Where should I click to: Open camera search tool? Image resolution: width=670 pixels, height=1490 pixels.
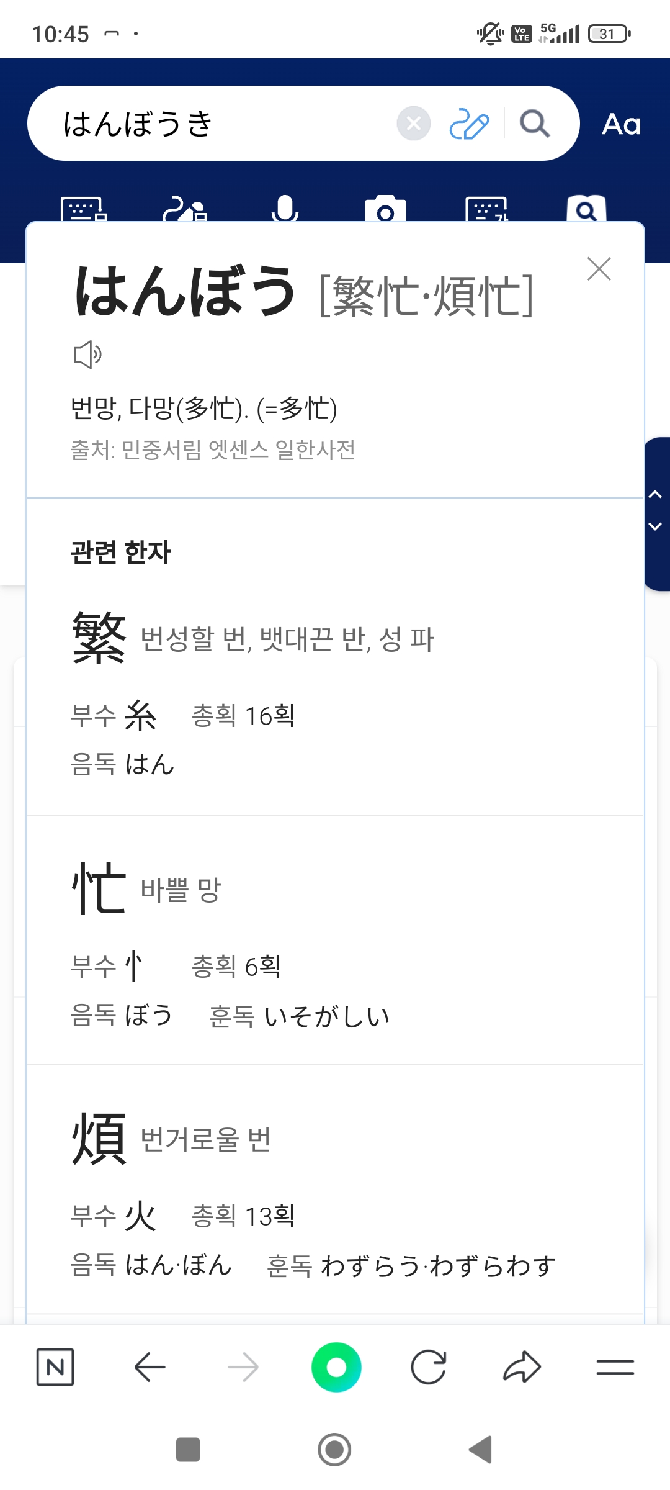coord(385,210)
